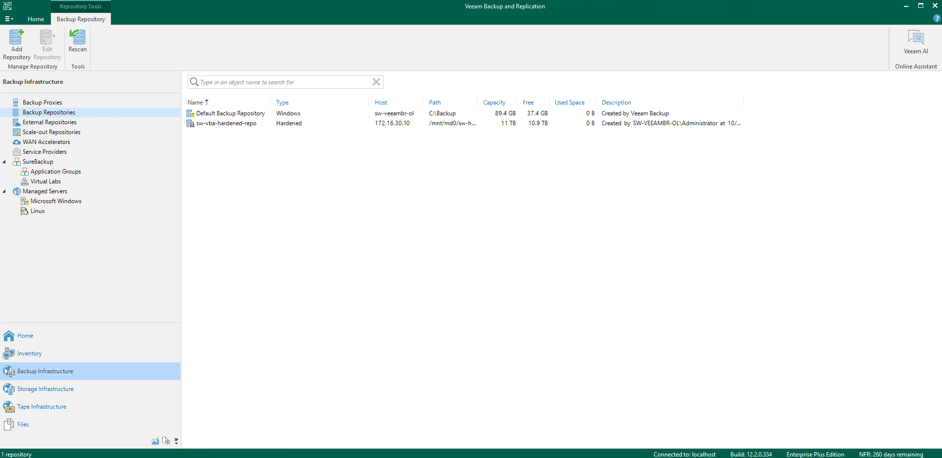The height and width of the screenshot is (458, 942).
Task: Open the Veeam AI online assistant
Action: (x=916, y=42)
